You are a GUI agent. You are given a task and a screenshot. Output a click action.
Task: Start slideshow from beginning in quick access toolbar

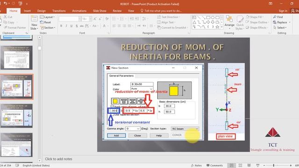pos(21,3)
